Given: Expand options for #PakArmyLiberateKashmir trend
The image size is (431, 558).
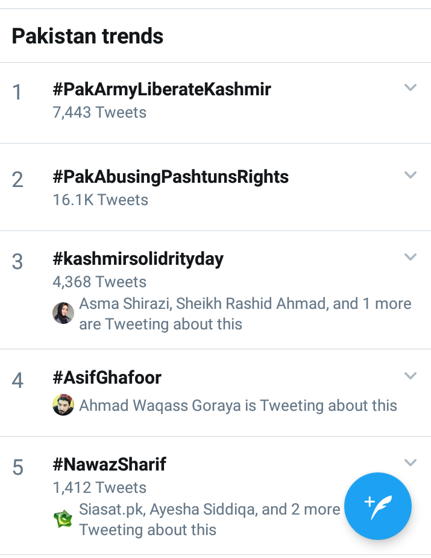Looking at the screenshot, I should [x=411, y=88].
